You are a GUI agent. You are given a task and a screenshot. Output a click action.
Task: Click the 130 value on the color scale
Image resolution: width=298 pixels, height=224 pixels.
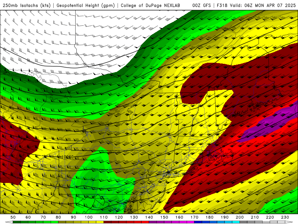click(134, 217)
